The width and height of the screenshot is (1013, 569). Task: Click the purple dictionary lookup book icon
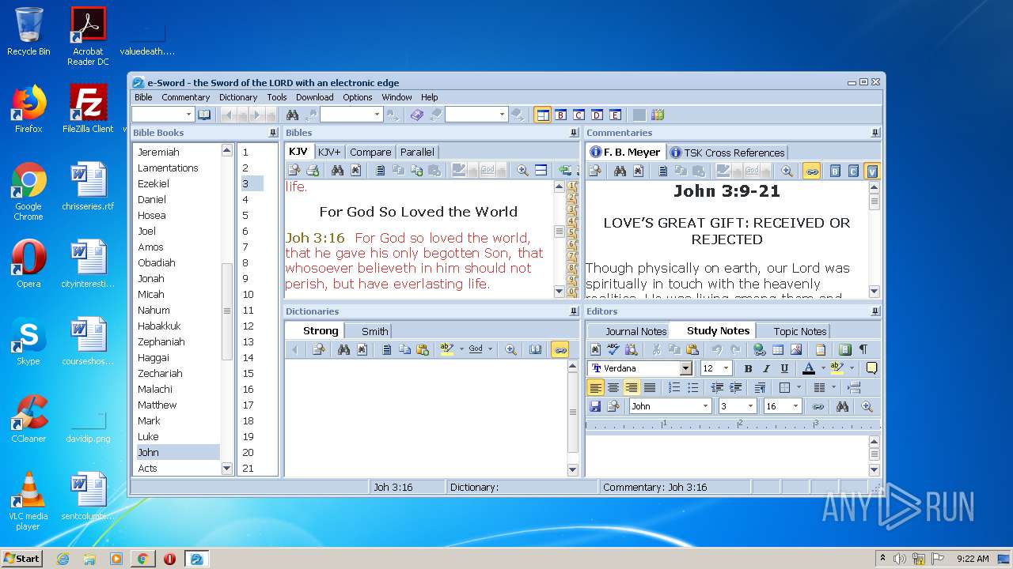tap(417, 115)
